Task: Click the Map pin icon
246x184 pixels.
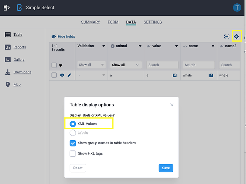Action: (8, 85)
